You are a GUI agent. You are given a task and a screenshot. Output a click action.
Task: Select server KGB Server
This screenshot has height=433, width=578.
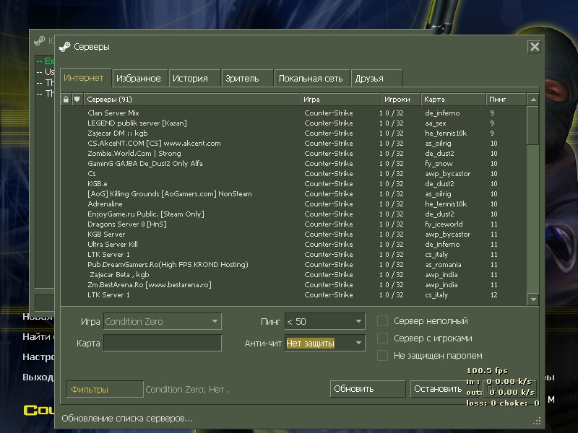click(293, 234)
